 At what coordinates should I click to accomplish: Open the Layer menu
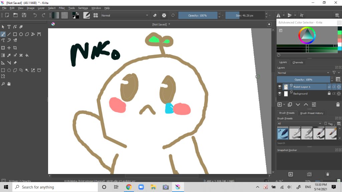click(x=41, y=8)
